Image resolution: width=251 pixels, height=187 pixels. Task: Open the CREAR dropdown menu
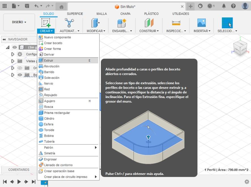pos(46,31)
